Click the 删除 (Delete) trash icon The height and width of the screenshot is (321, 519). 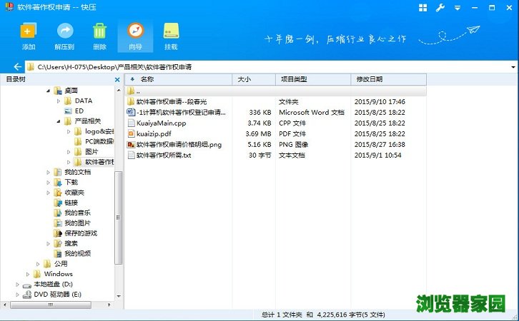click(100, 32)
